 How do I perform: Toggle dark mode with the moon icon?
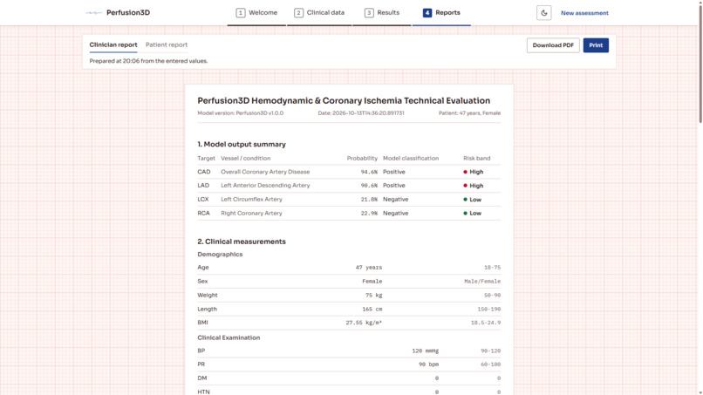[x=544, y=13]
